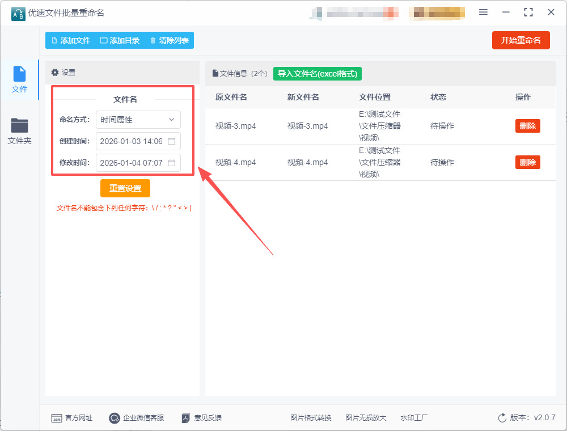This screenshot has height=431, width=567.
Task: Click the 意见反馈 feedback icon
Action: pyautogui.click(x=185, y=418)
